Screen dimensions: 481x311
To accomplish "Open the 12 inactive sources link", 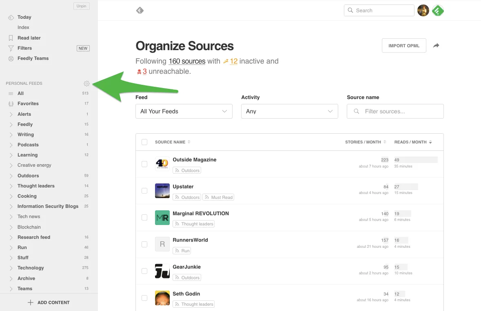I will point(233,61).
